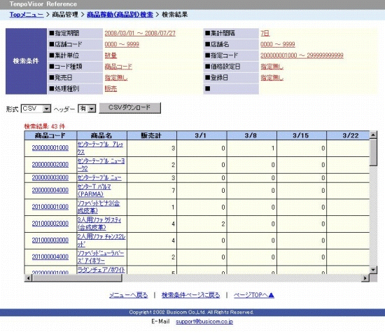Click 3/1 value 2 for 201000002000
This screenshot has width=385, height=333.
click(x=223, y=224)
